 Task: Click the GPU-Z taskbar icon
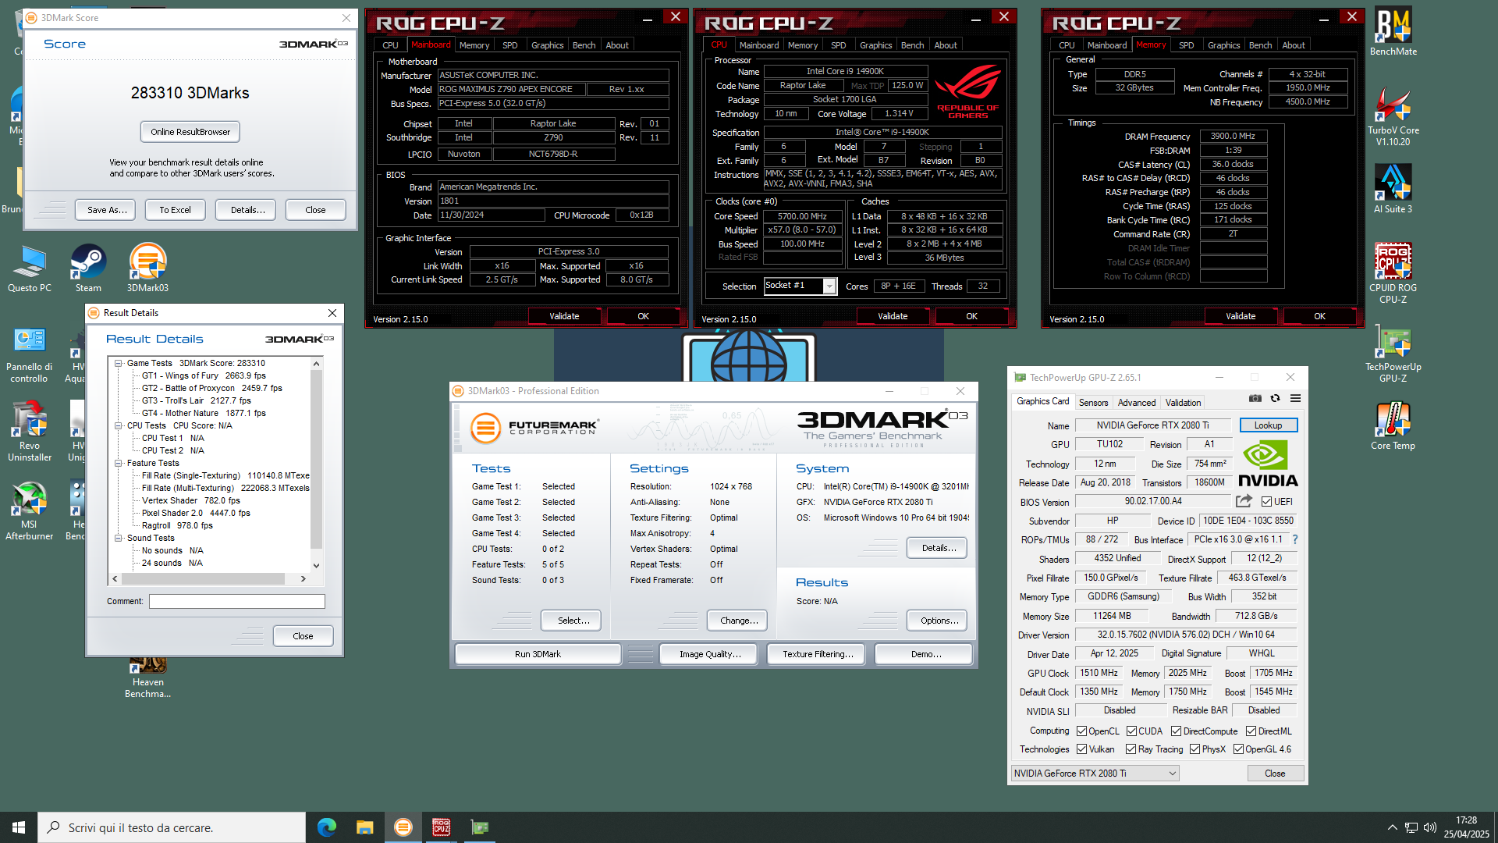[479, 827]
